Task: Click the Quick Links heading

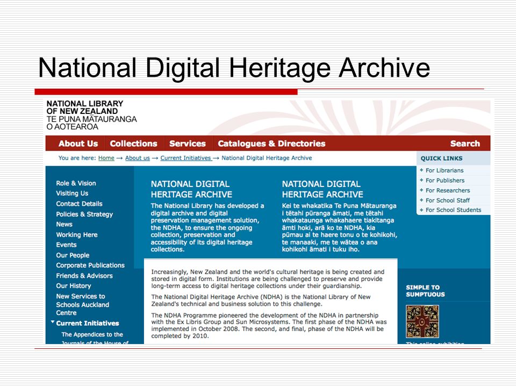Action: 441,158
